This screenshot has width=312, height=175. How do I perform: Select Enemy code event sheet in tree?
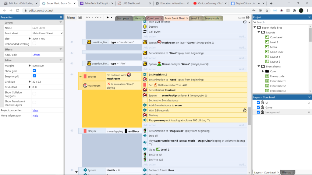pyautogui.click(x=277, y=76)
